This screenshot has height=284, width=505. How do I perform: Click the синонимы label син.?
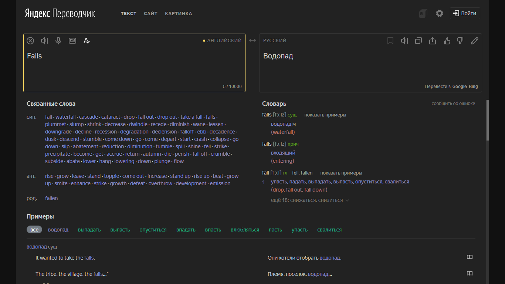pos(31,117)
